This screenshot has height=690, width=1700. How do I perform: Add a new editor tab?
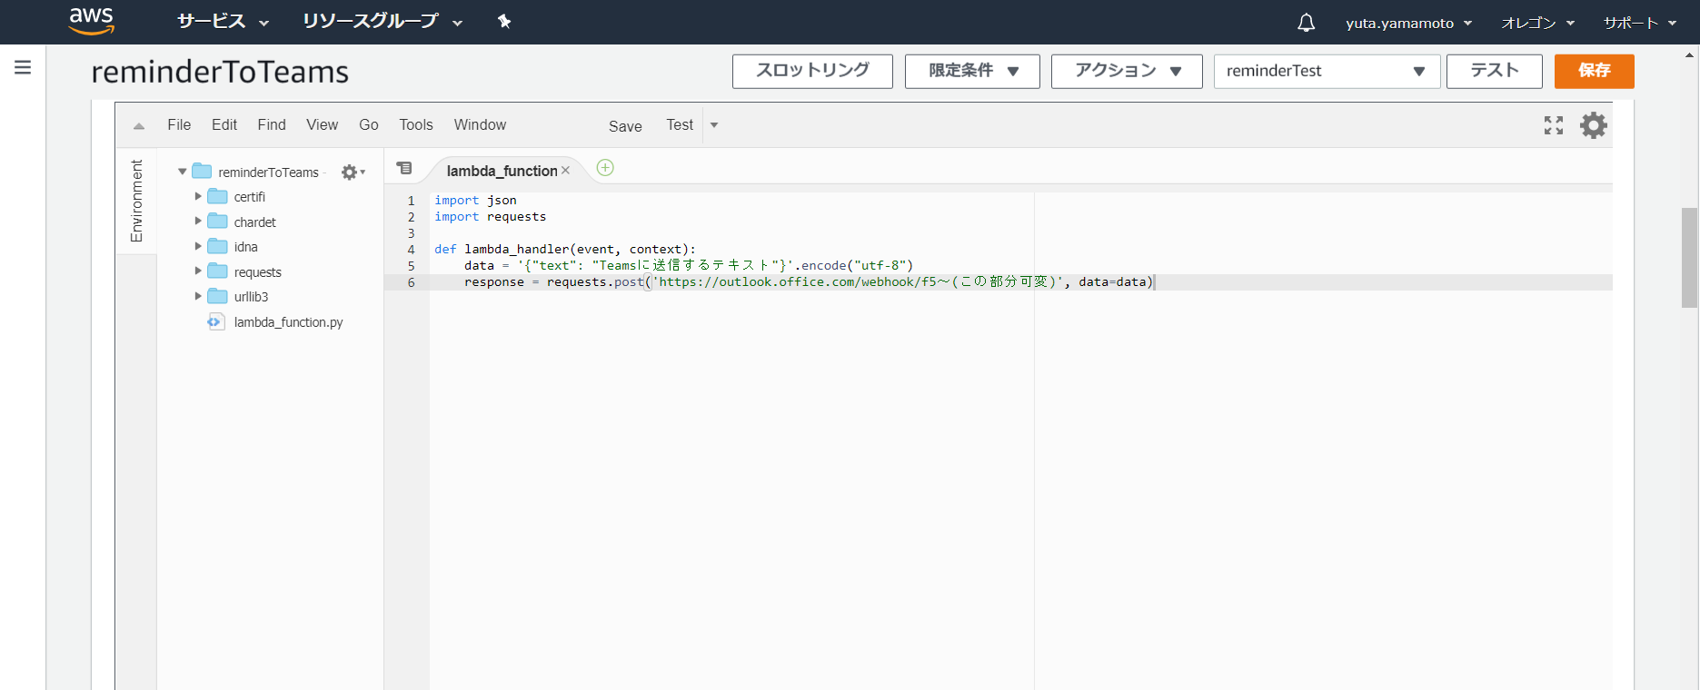pyautogui.click(x=605, y=168)
